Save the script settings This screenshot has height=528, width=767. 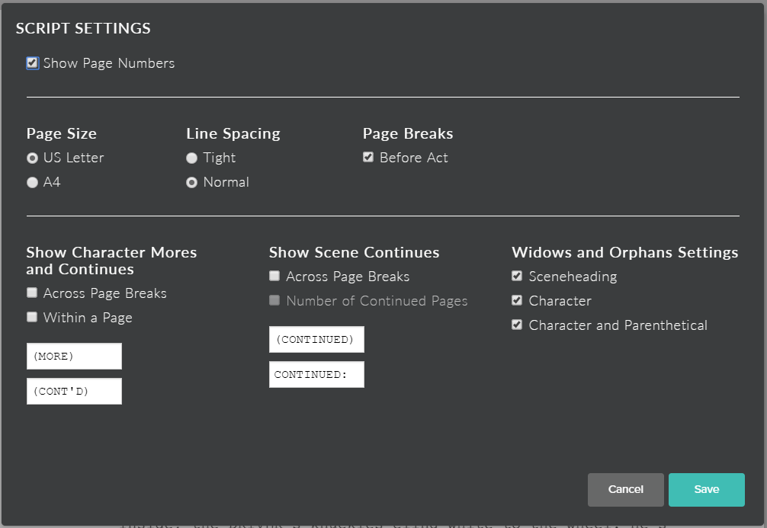click(x=707, y=489)
